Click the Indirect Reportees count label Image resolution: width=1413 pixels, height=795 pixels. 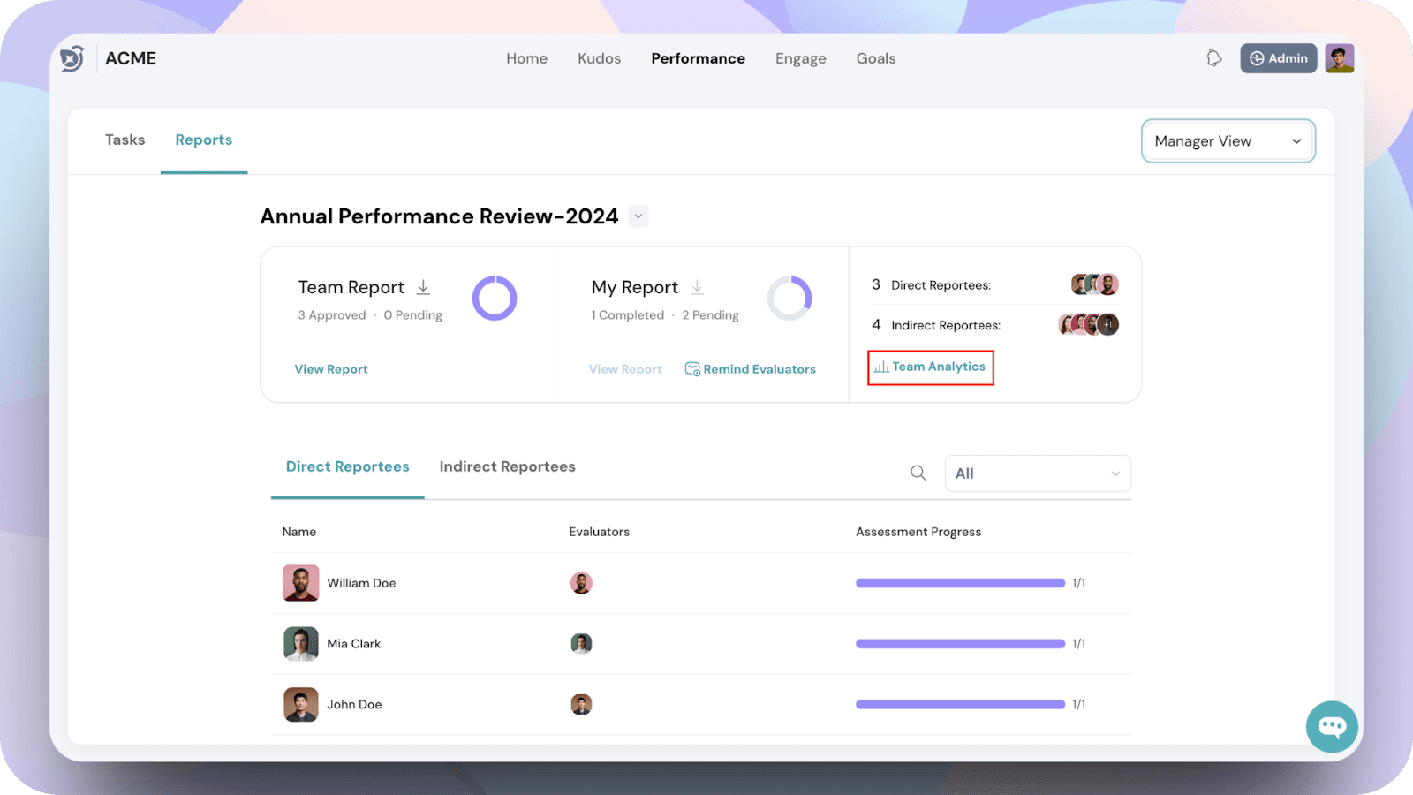(x=946, y=325)
